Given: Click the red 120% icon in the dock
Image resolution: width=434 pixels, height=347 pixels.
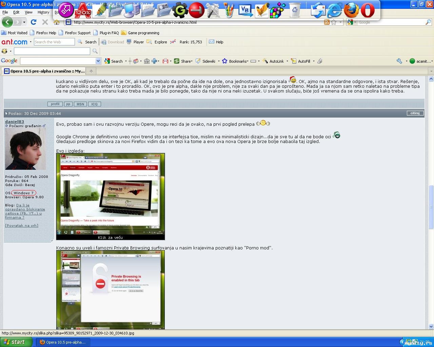Looking at the screenshot, I should (82, 10).
